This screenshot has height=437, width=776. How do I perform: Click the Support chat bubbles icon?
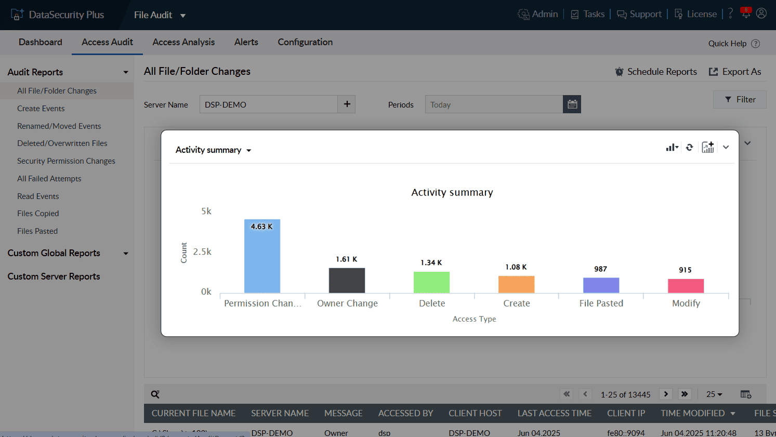click(622, 15)
